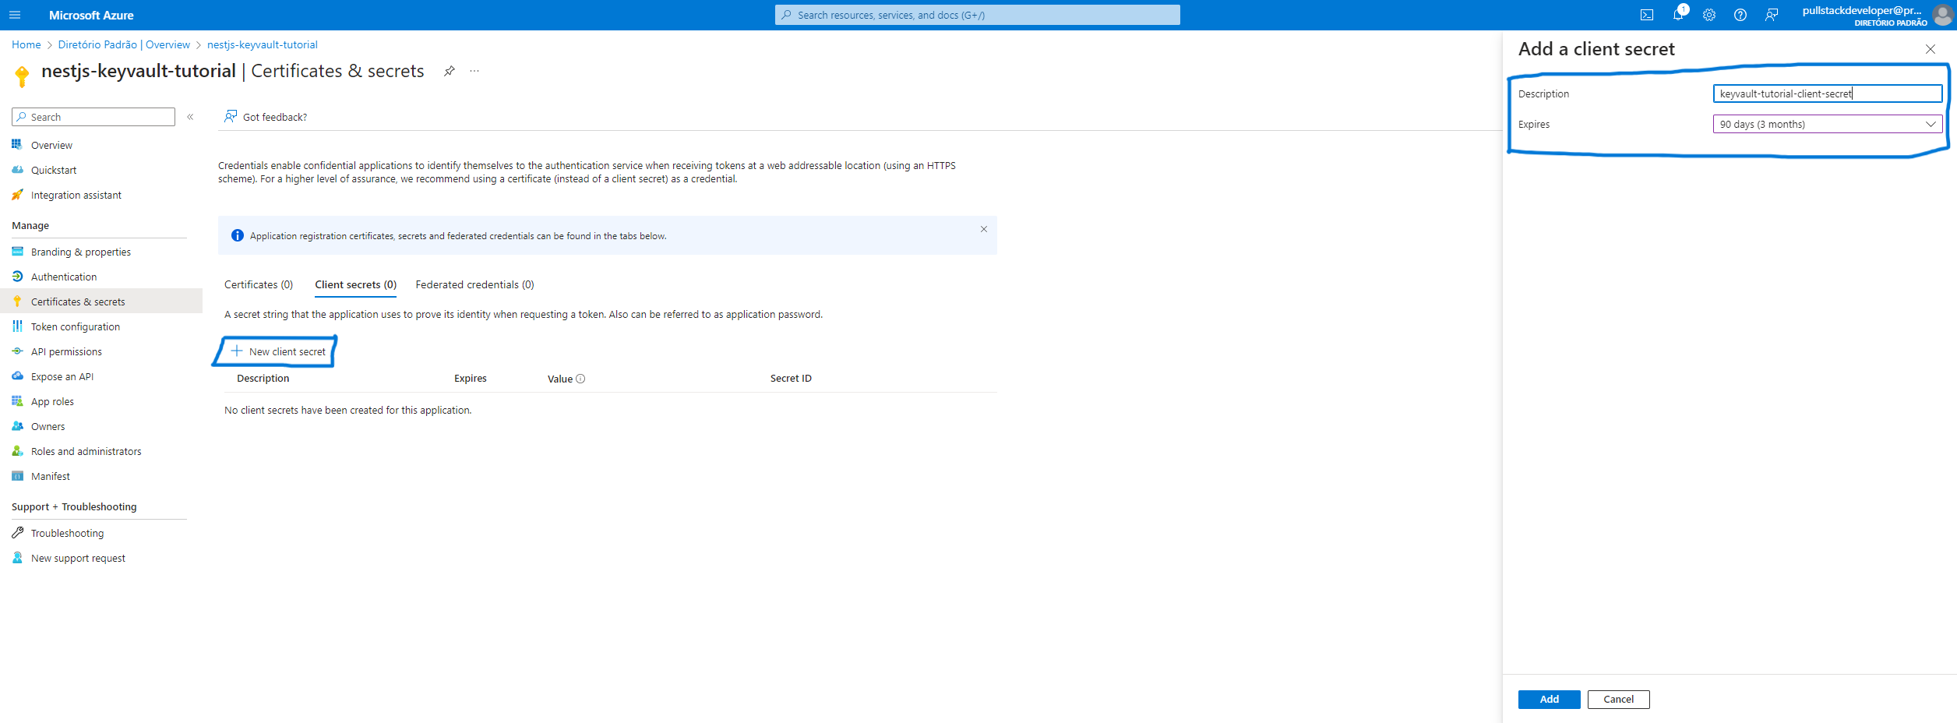Image resolution: width=1957 pixels, height=723 pixels.
Task: Click the Roles and administrators icon
Action: [17, 451]
